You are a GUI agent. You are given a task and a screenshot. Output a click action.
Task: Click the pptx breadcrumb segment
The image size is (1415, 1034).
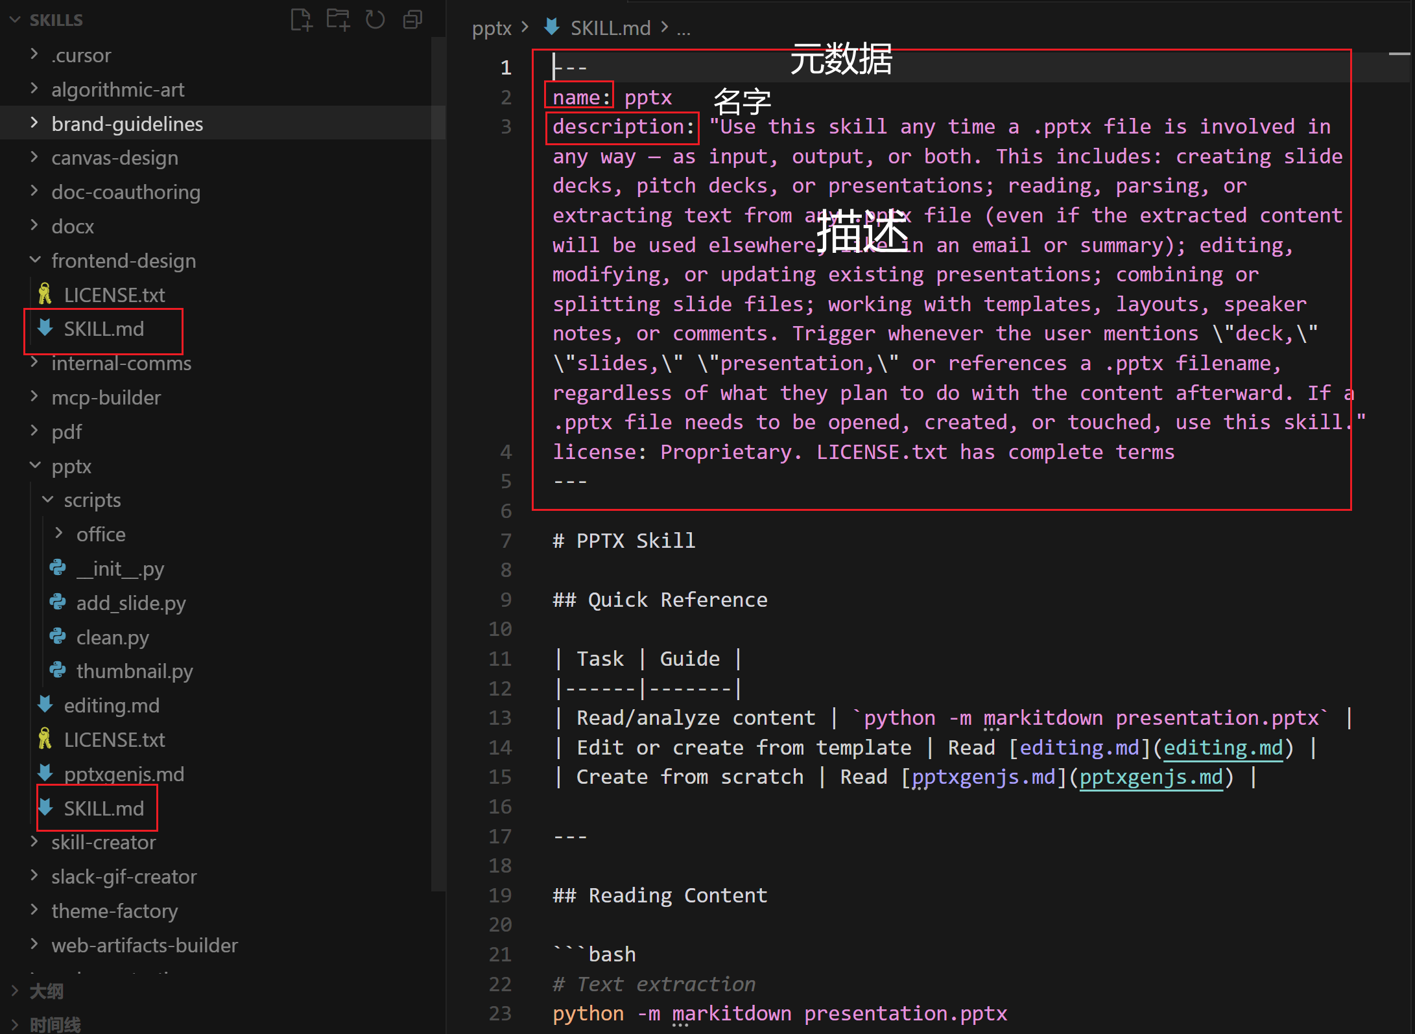click(x=492, y=28)
